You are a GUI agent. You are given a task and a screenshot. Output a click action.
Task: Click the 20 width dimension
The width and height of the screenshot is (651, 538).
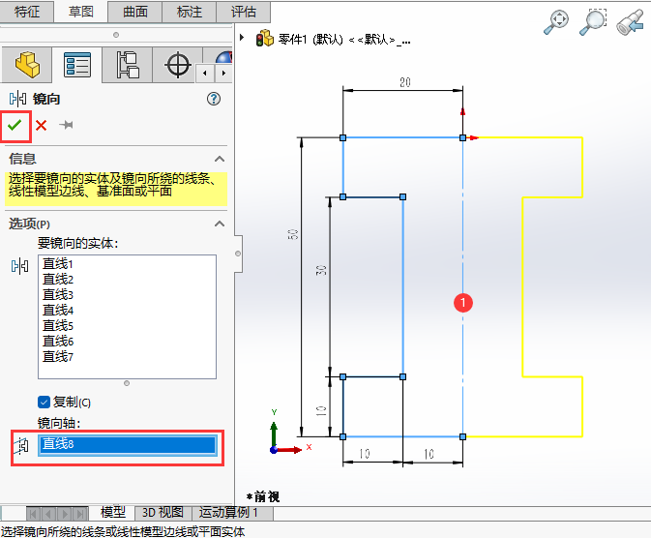click(x=405, y=82)
